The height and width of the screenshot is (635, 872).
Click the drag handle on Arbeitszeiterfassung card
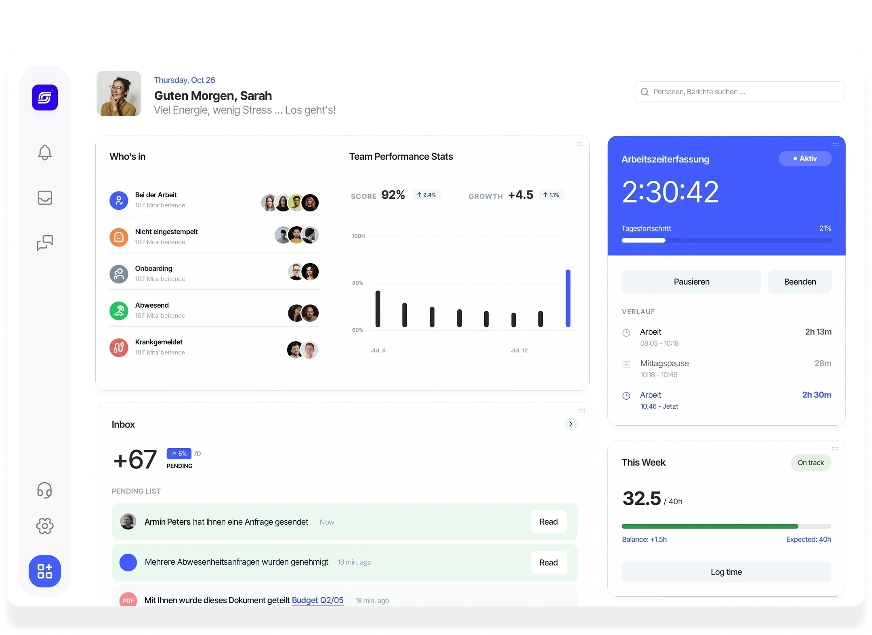836,145
